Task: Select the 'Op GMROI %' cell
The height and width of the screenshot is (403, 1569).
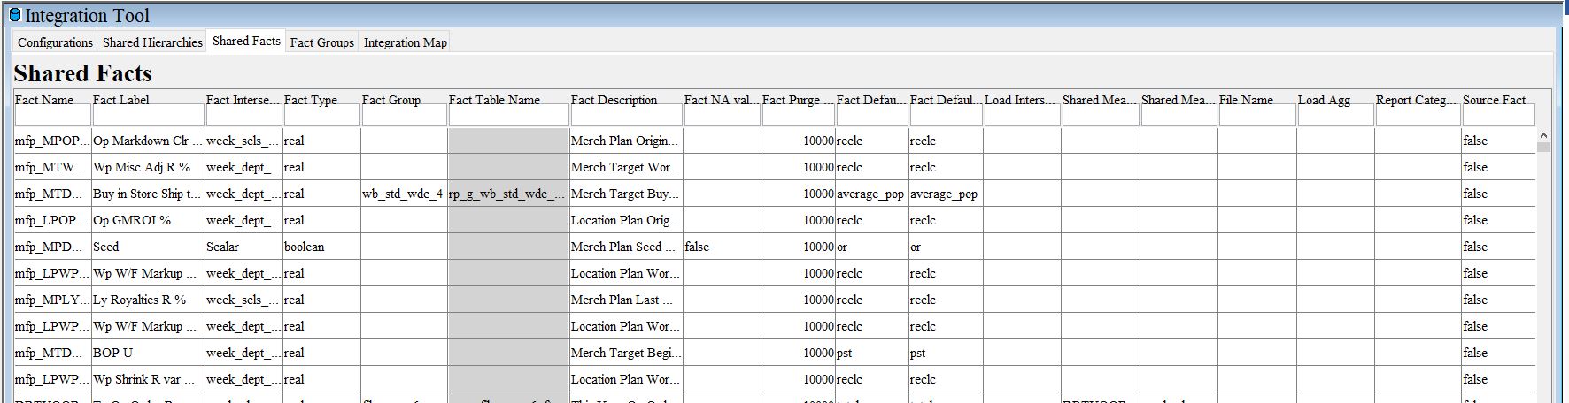Action: tap(148, 220)
